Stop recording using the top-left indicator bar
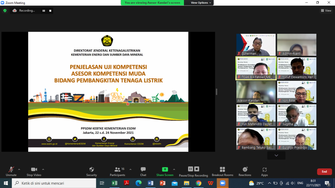The image size is (335, 188). point(50,11)
